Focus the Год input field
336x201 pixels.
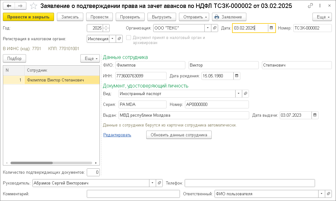coord(95,28)
